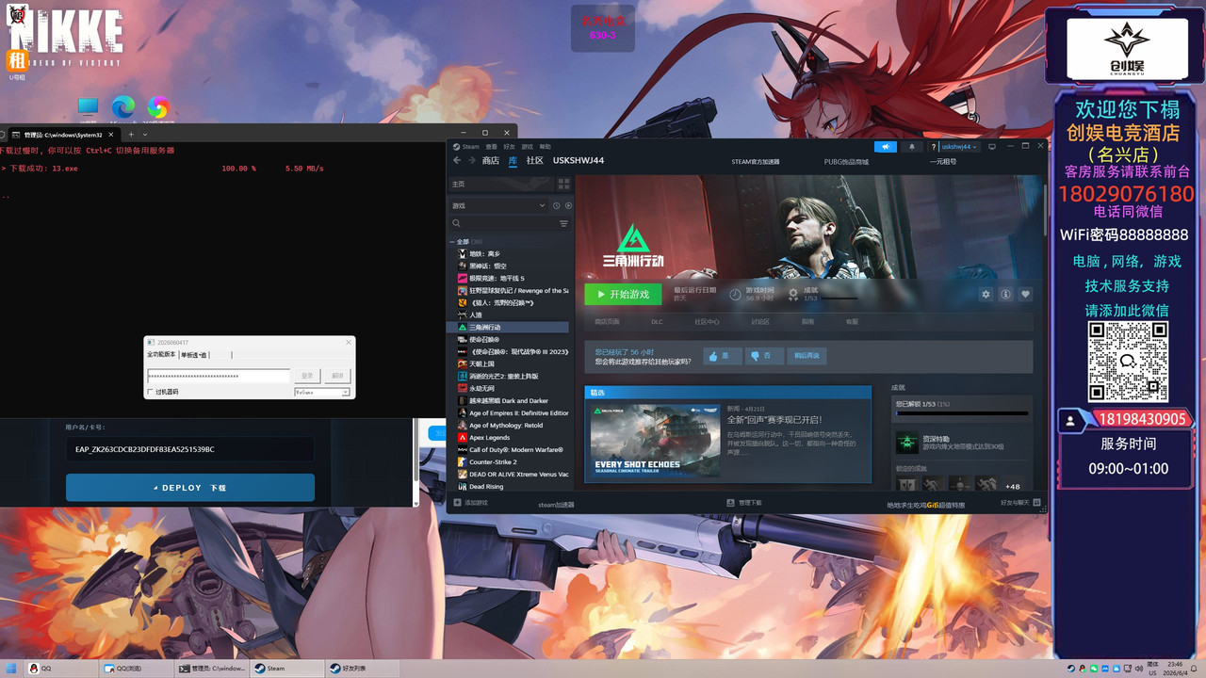Screen dimensions: 1206x678
Task: Open library advanced filter icon
Action: coord(563,223)
